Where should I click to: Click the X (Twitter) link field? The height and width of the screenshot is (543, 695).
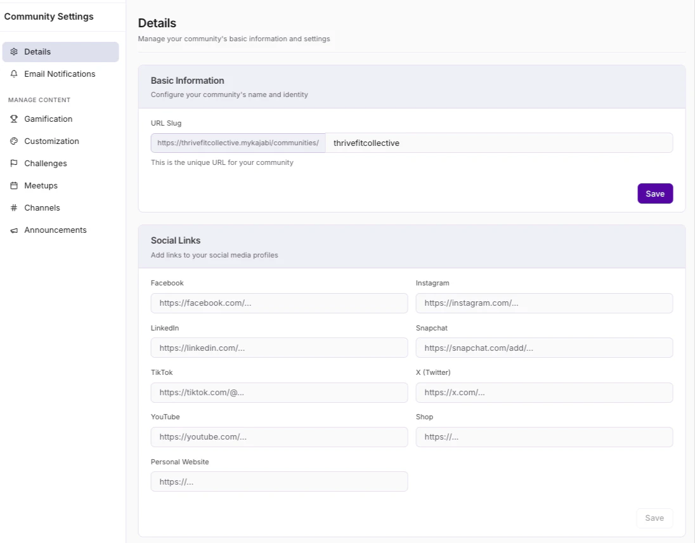point(544,393)
